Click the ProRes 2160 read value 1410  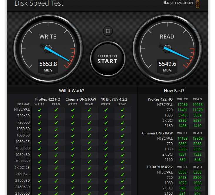click(197, 126)
